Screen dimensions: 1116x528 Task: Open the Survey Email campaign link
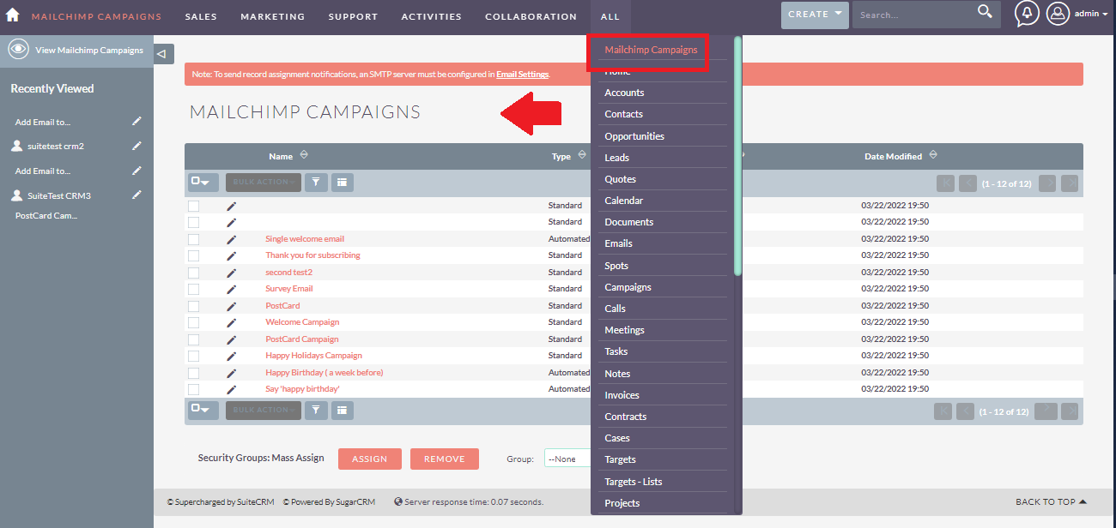click(x=289, y=289)
